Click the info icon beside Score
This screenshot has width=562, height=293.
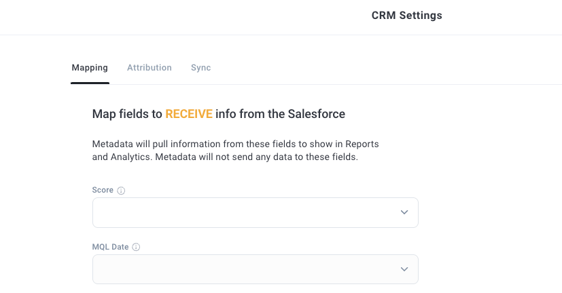point(121,191)
